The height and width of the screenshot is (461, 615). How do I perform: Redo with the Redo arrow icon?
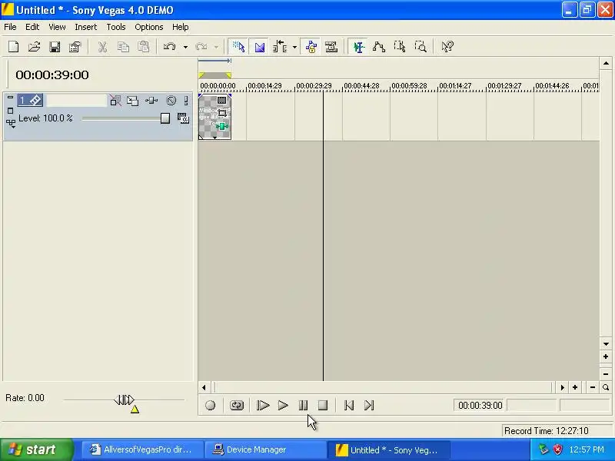(201, 47)
